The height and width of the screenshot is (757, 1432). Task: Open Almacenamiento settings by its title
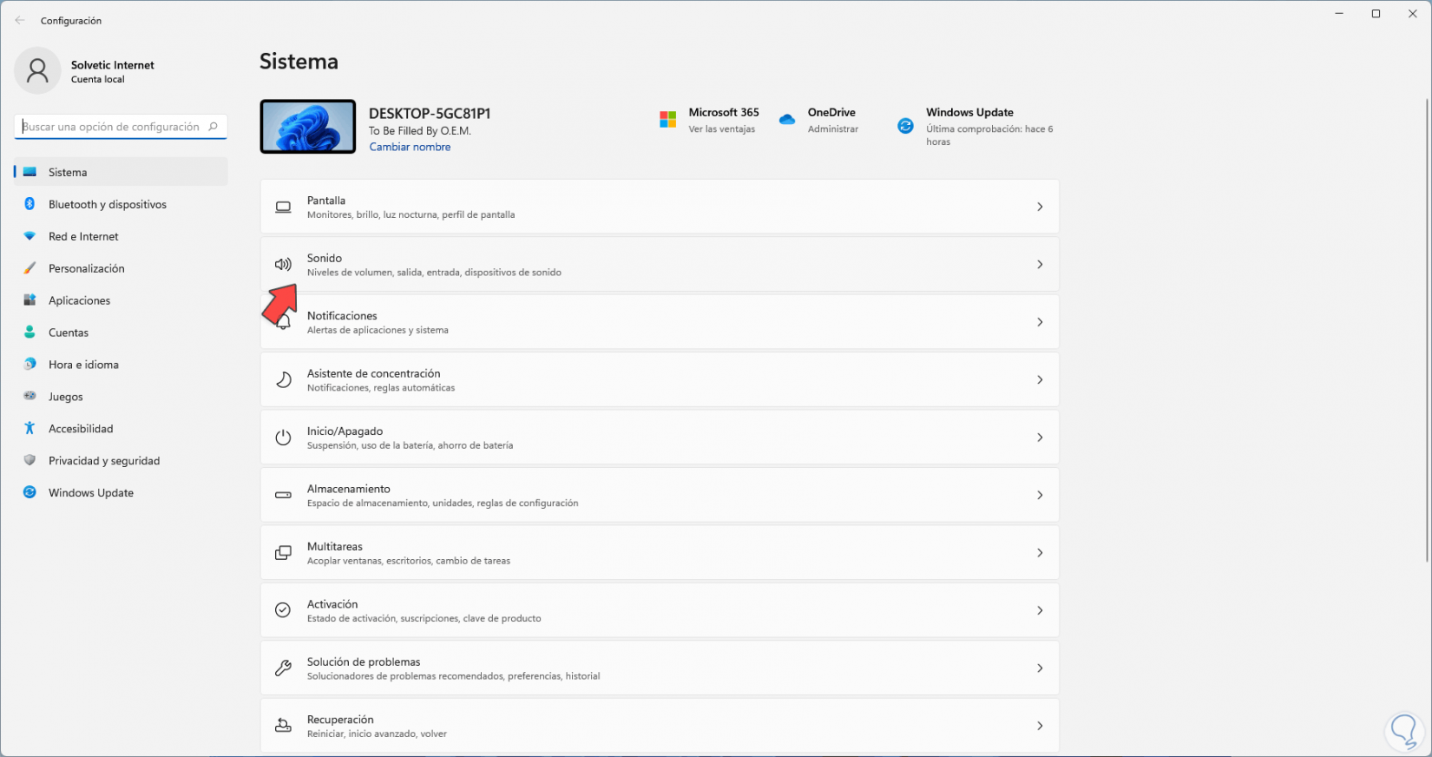349,489
